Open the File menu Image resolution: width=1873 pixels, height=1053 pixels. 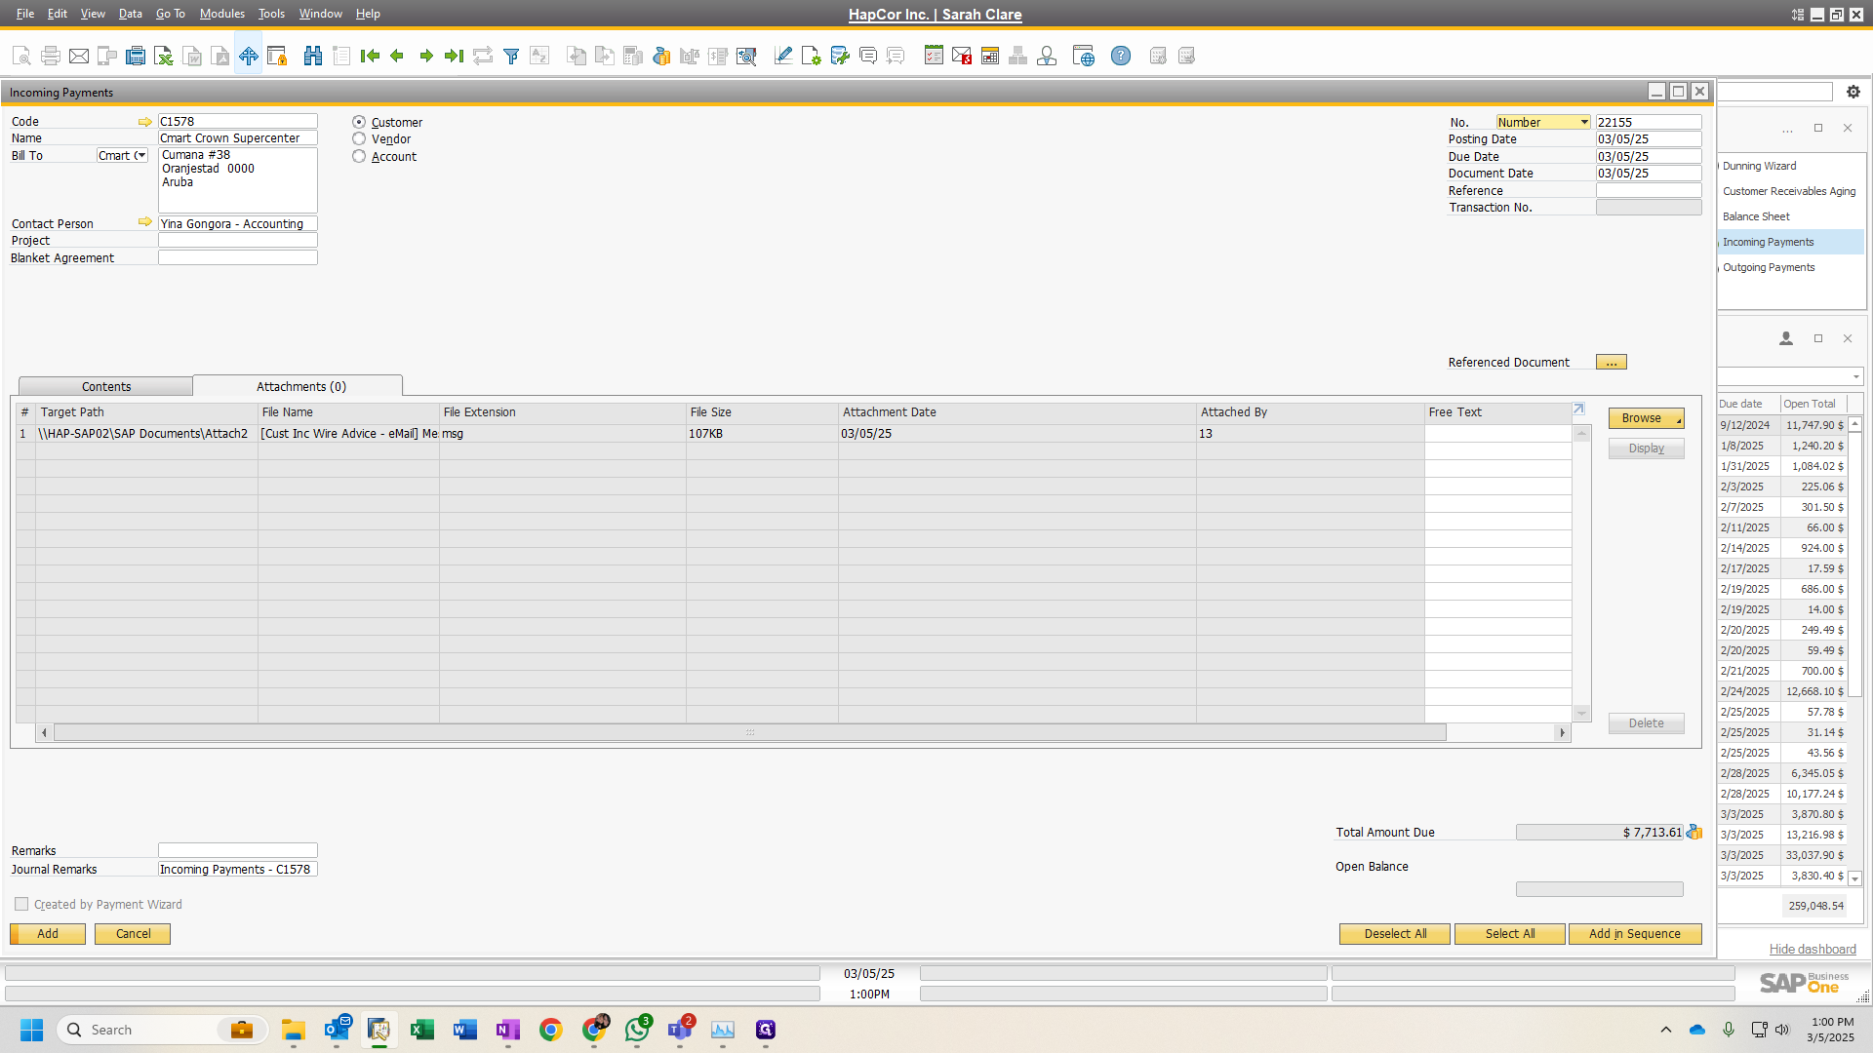point(25,14)
